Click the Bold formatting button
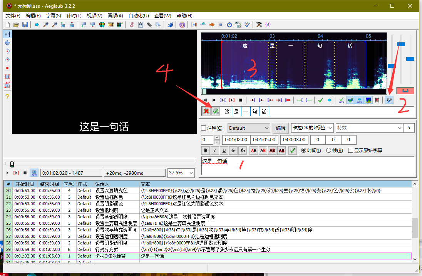This screenshot has width=422, height=276. click(206, 151)
